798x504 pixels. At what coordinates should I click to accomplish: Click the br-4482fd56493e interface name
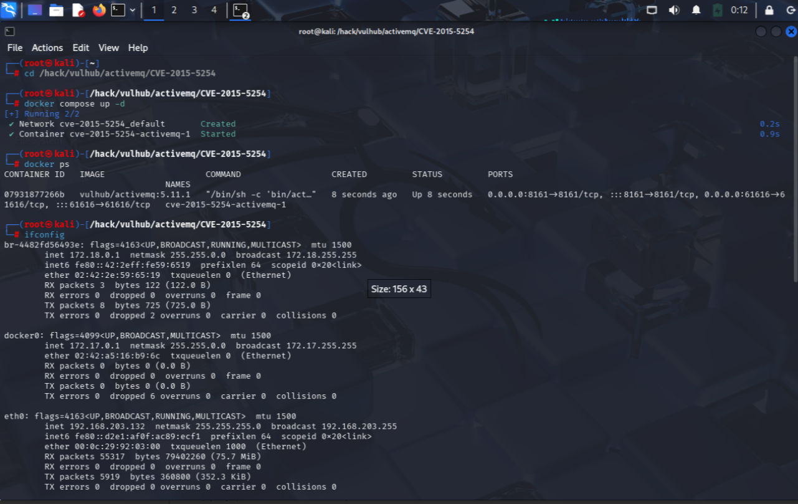coord(41,245)
